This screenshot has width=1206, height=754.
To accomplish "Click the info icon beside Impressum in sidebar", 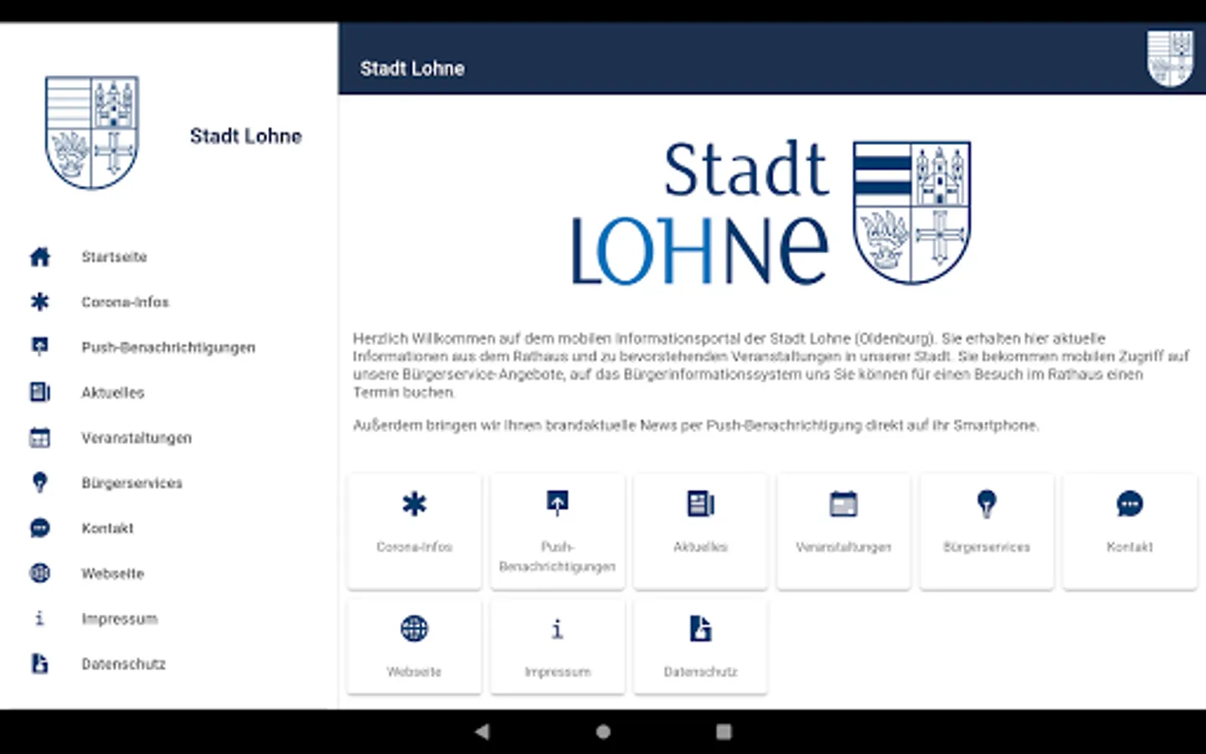I will coord(39,618).
